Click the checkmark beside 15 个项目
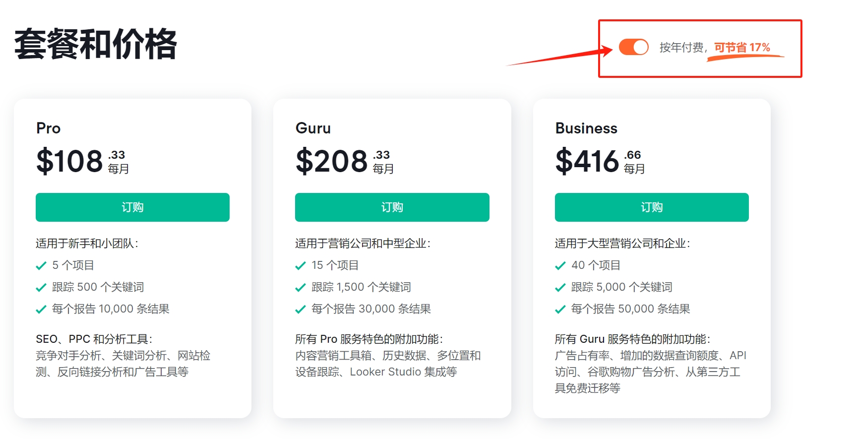The height and width of the screenshot is (439, 855). [x=301, y=265]
